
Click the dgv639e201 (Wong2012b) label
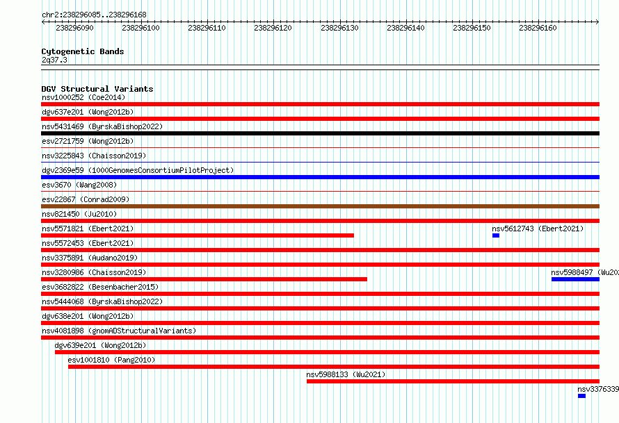coord(100,345)
